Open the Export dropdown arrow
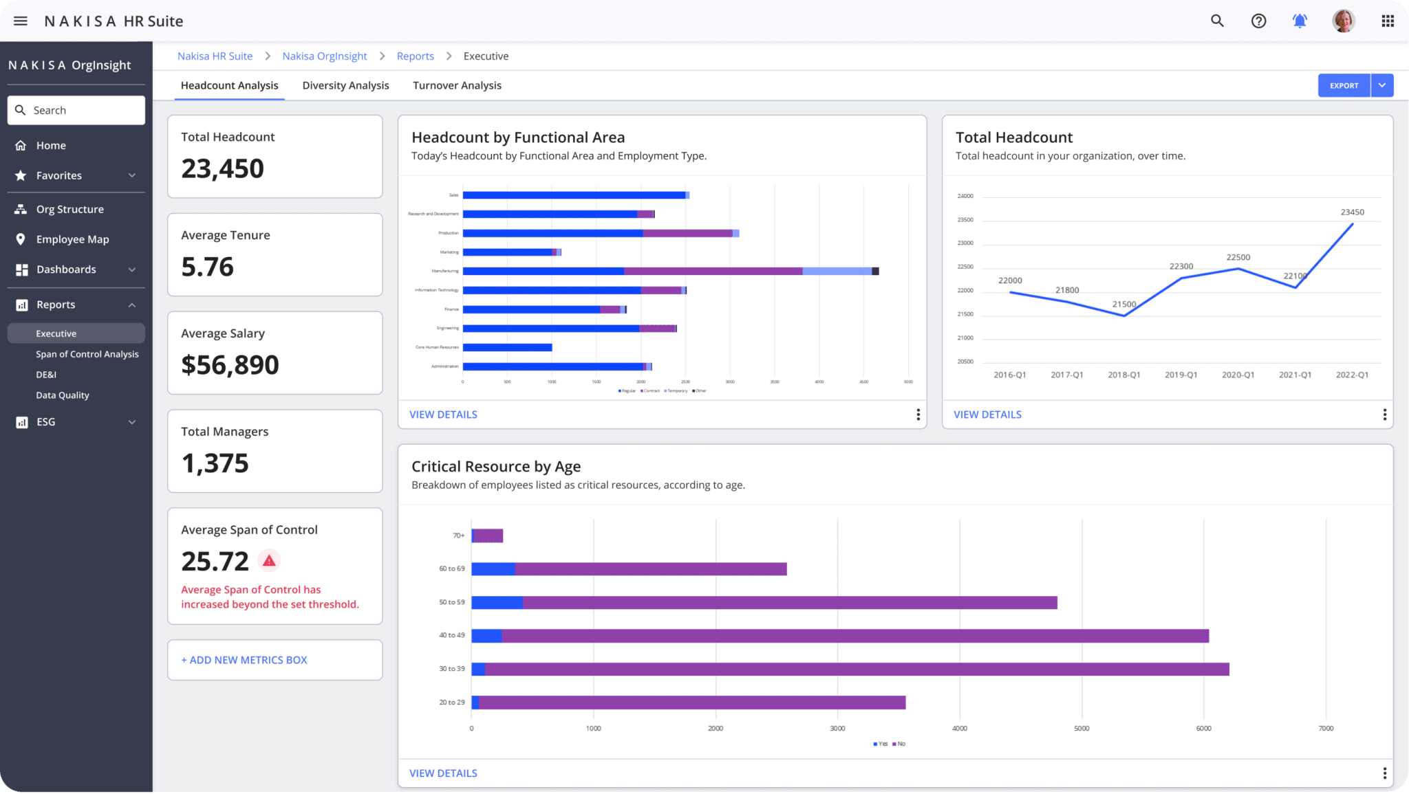This screenshot has height=794, width=1409. tap(1381, 85)
